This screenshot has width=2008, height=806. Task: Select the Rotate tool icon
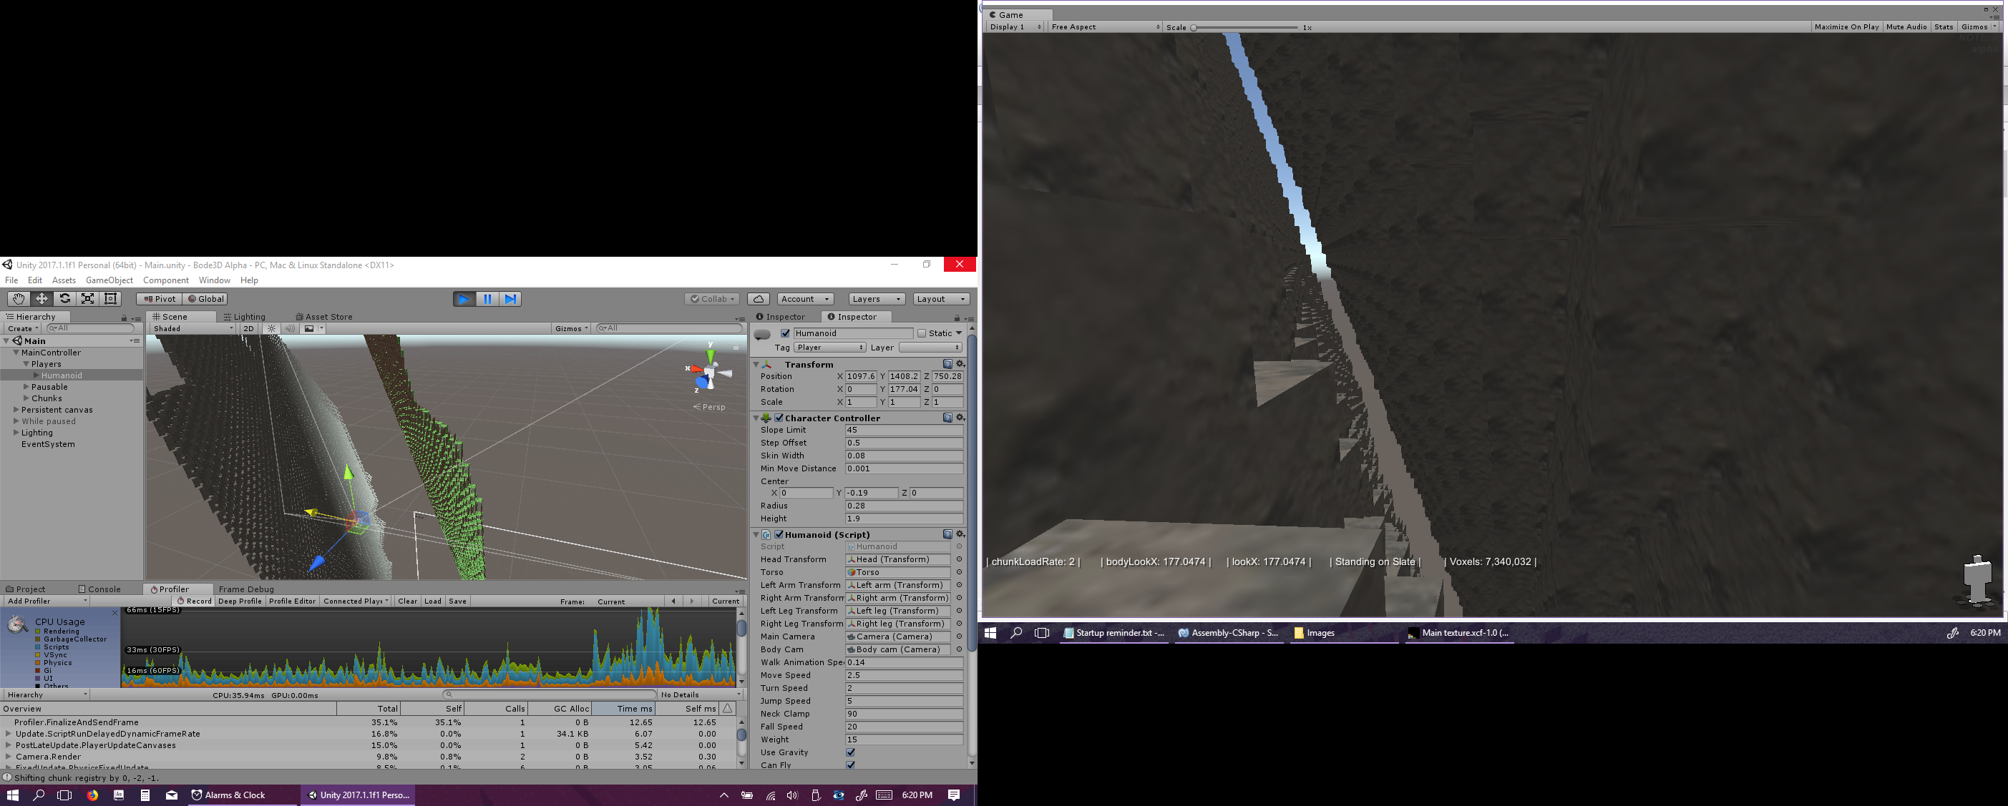pyautogui.click(x=64, y=299)
